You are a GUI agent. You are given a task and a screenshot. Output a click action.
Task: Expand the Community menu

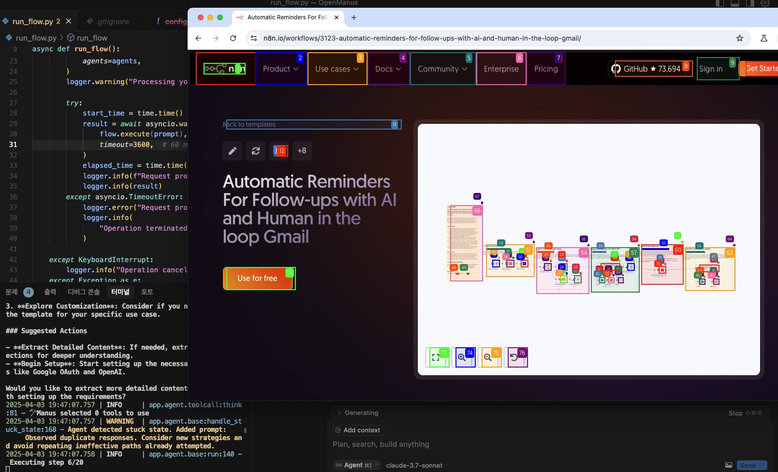[x=442, y=69]
